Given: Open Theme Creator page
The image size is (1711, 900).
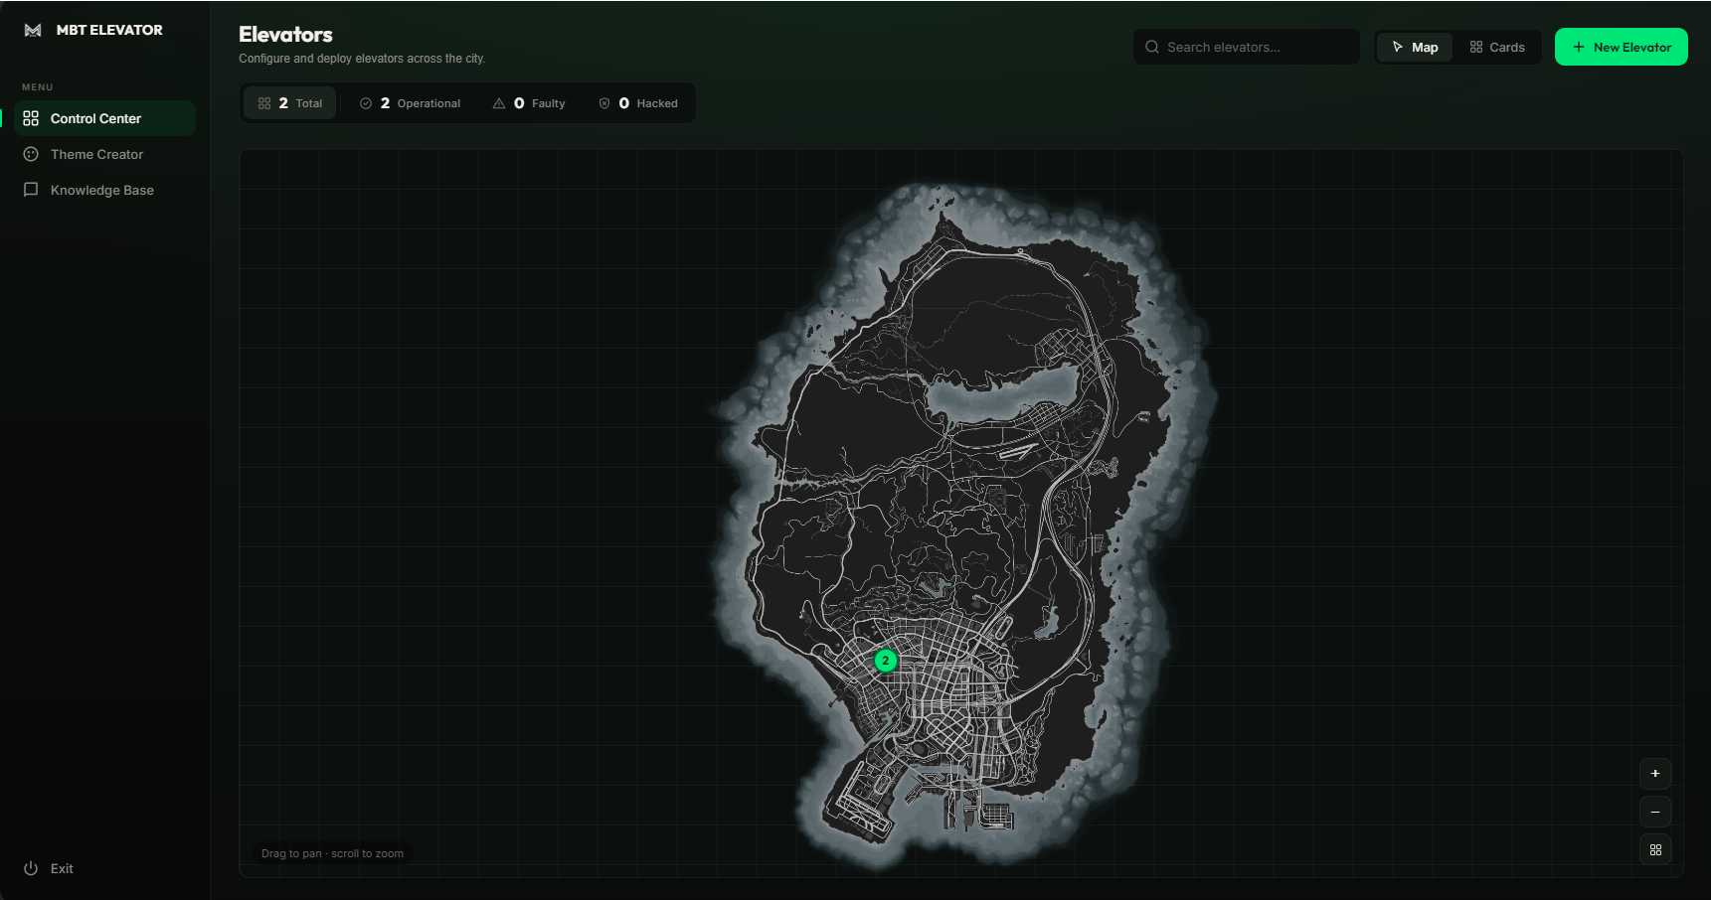Looking at the screenshot, I should tap(104, 154).
